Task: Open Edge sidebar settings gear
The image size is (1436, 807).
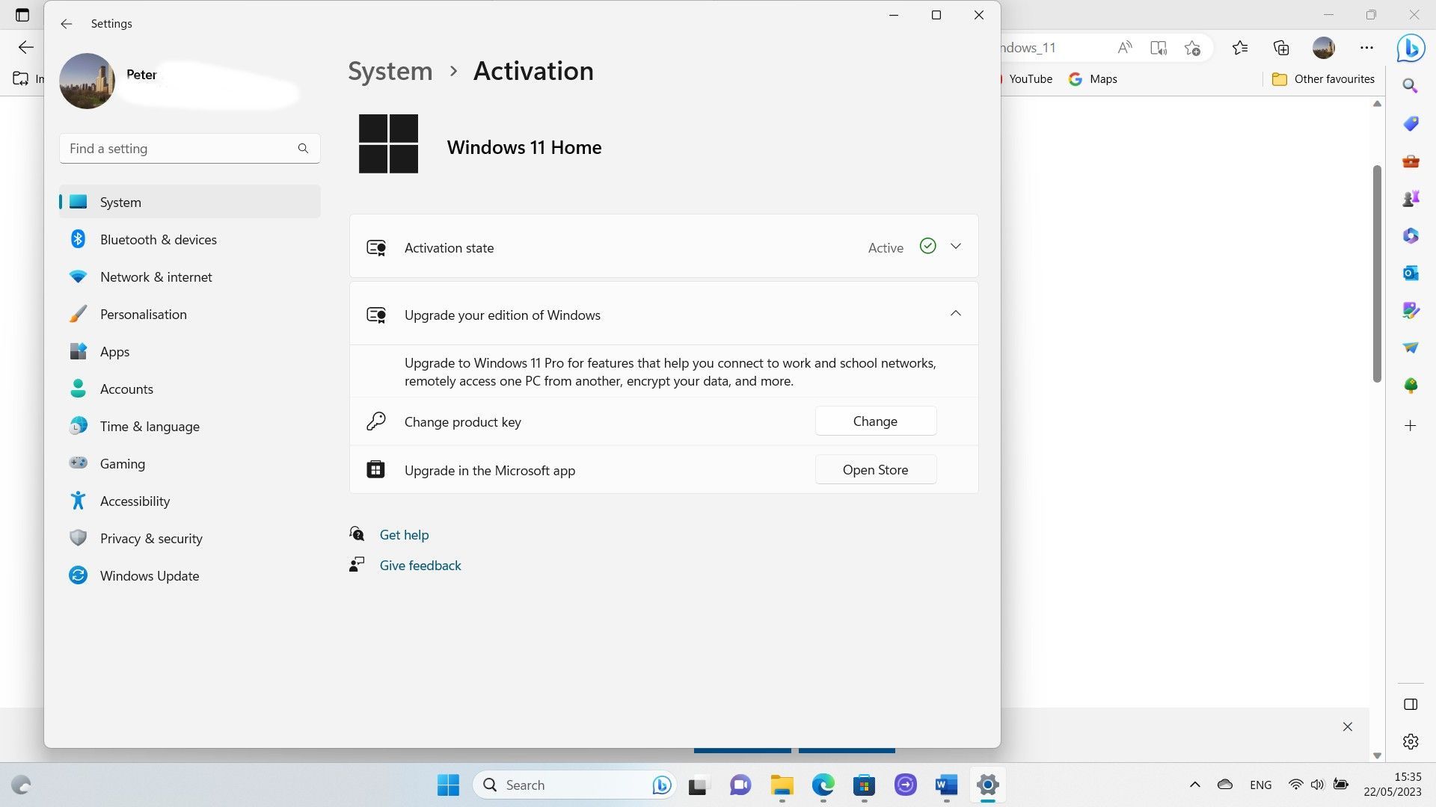Action: [1411, 741]
